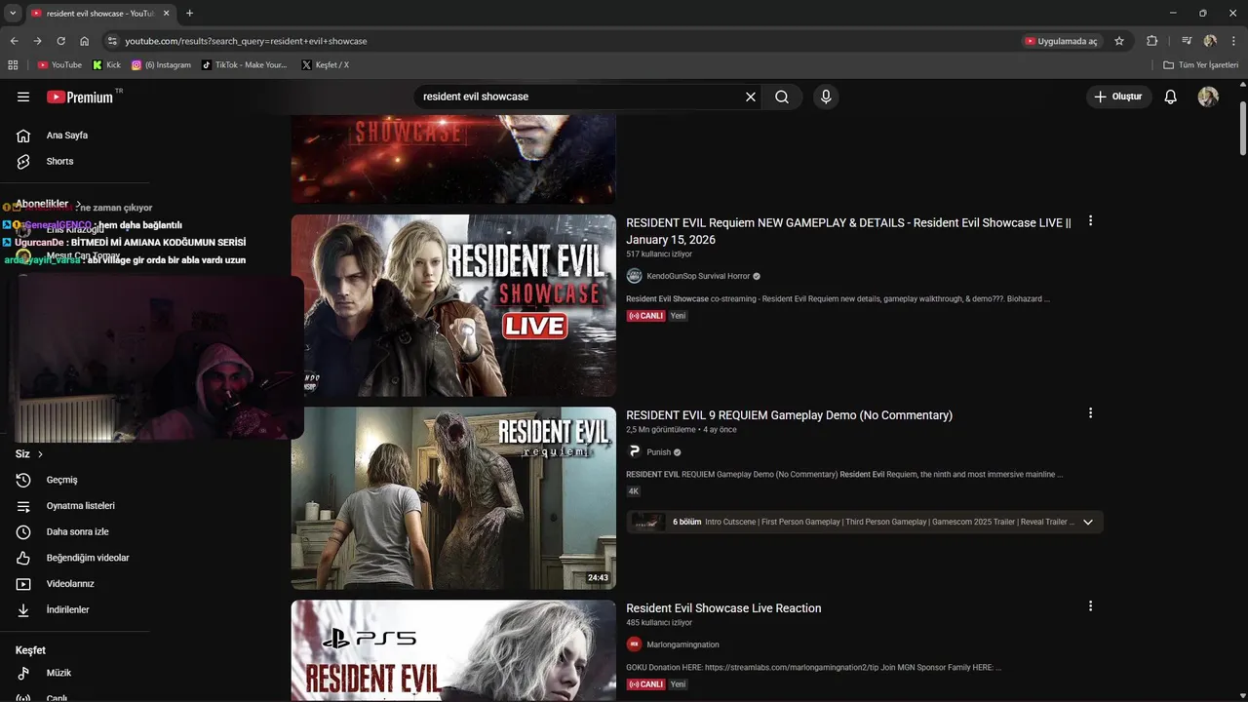Image resolution: width=1248 pixels, height=702 pixels.
Task: Open Tüm Yer İşaretleri bookmarks folder
Action: click(x=1201, y=65)
